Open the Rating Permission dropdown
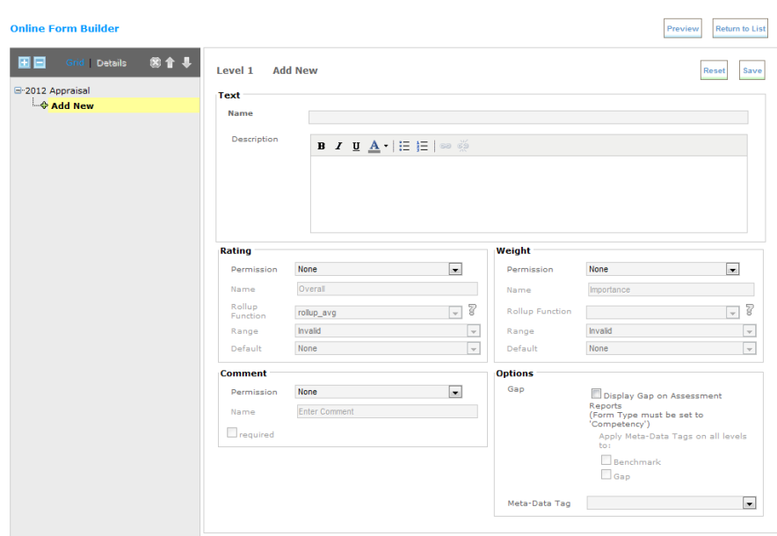777x536 pixels. (379, 269)
